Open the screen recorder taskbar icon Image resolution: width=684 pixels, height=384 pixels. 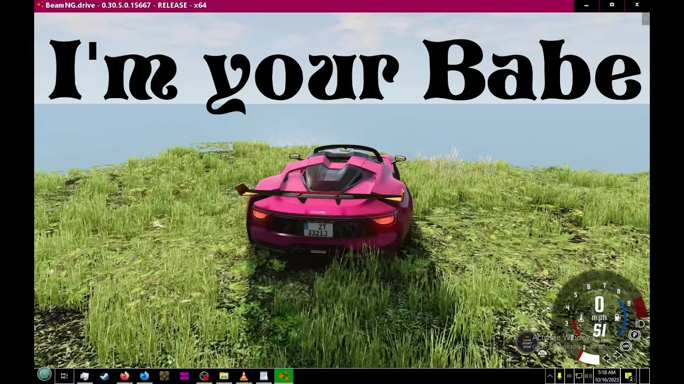pos(204,376)
